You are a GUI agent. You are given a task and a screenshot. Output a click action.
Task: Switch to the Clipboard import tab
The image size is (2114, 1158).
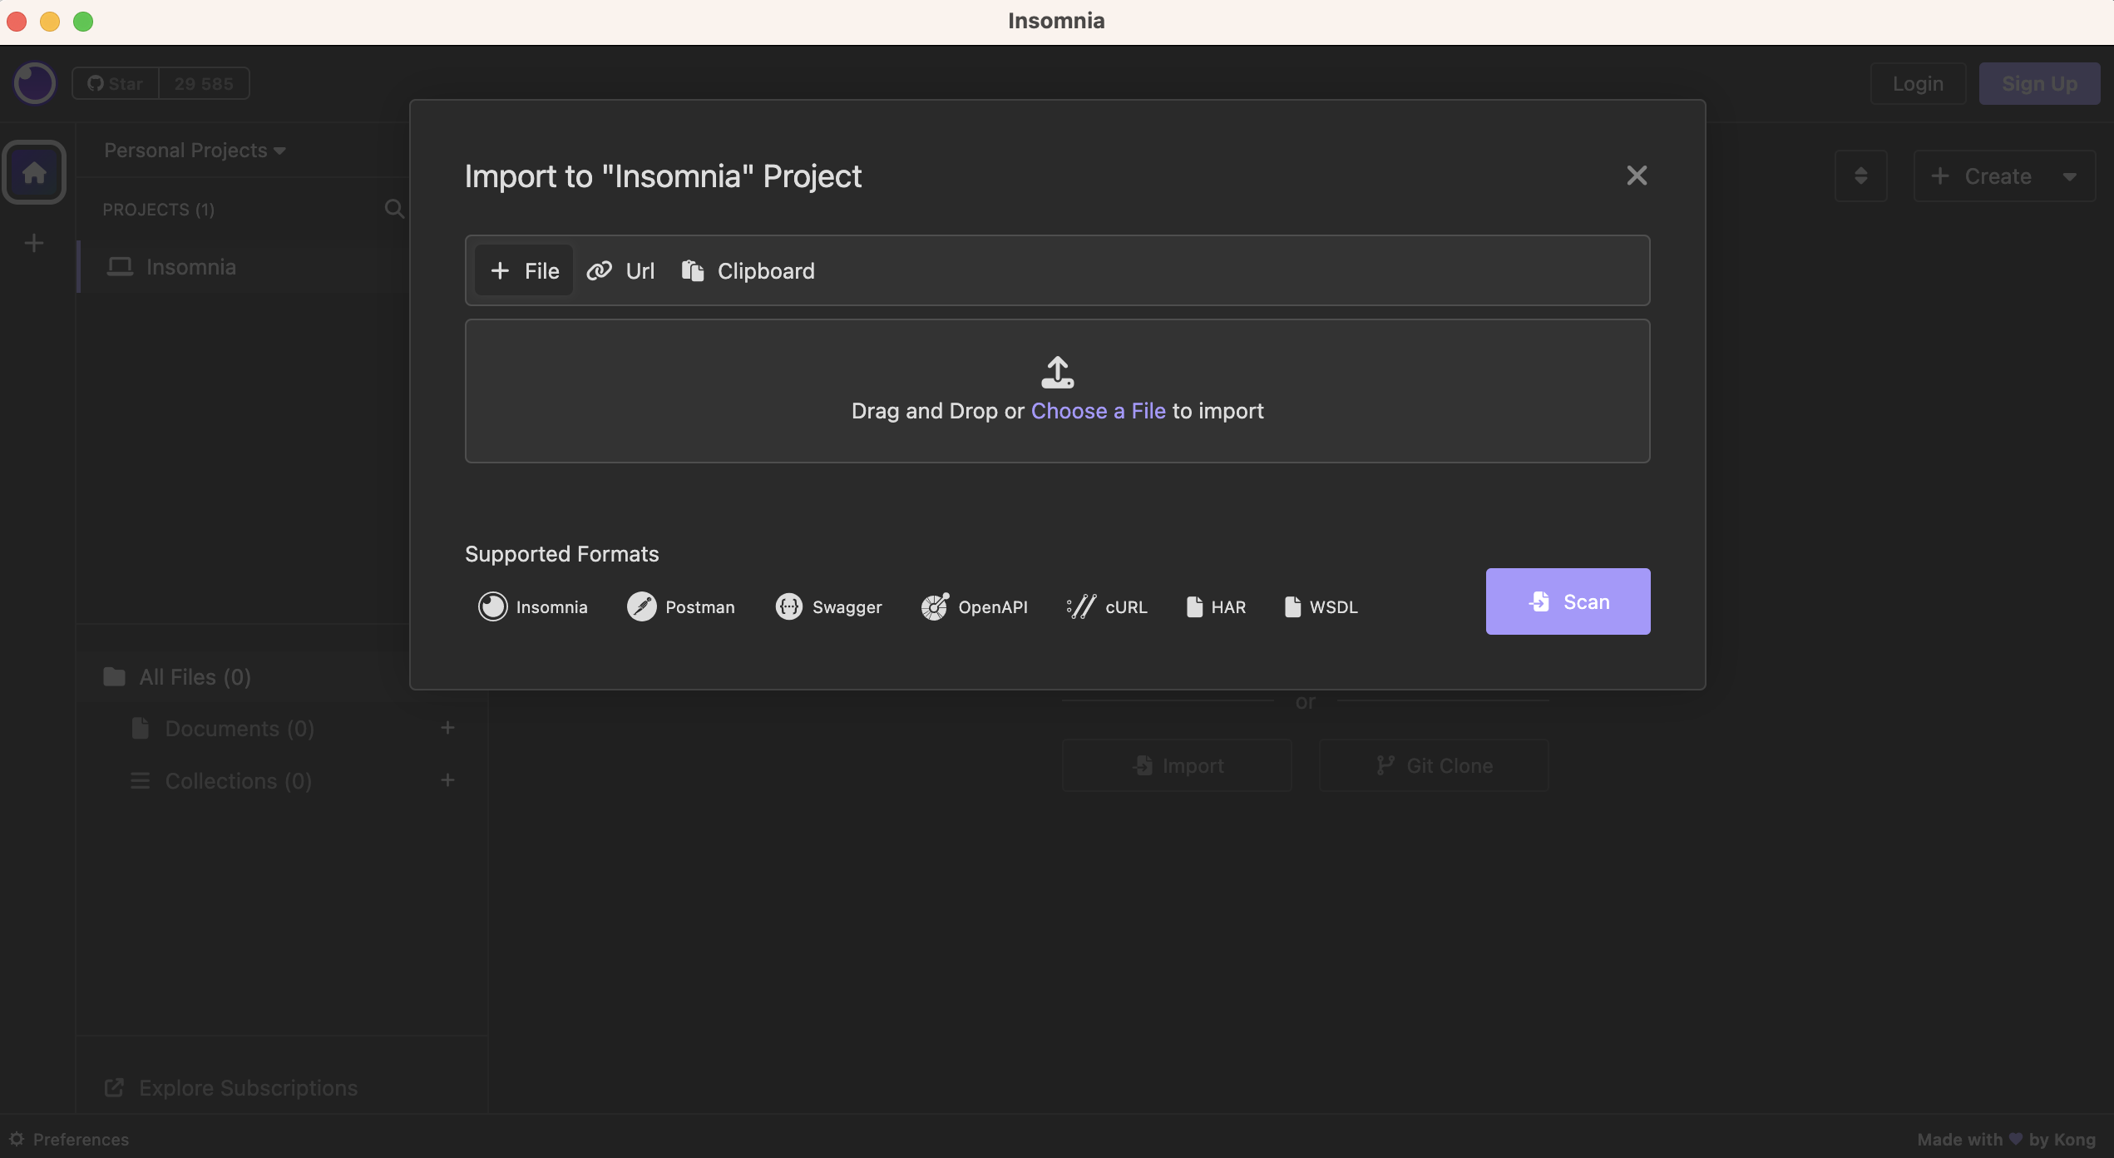(748, 271)
